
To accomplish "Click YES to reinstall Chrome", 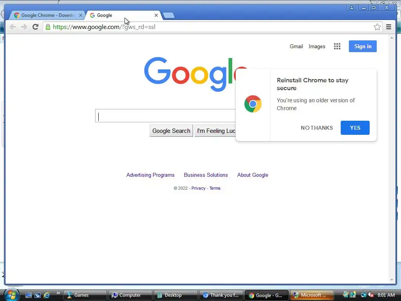I will 355,128.
